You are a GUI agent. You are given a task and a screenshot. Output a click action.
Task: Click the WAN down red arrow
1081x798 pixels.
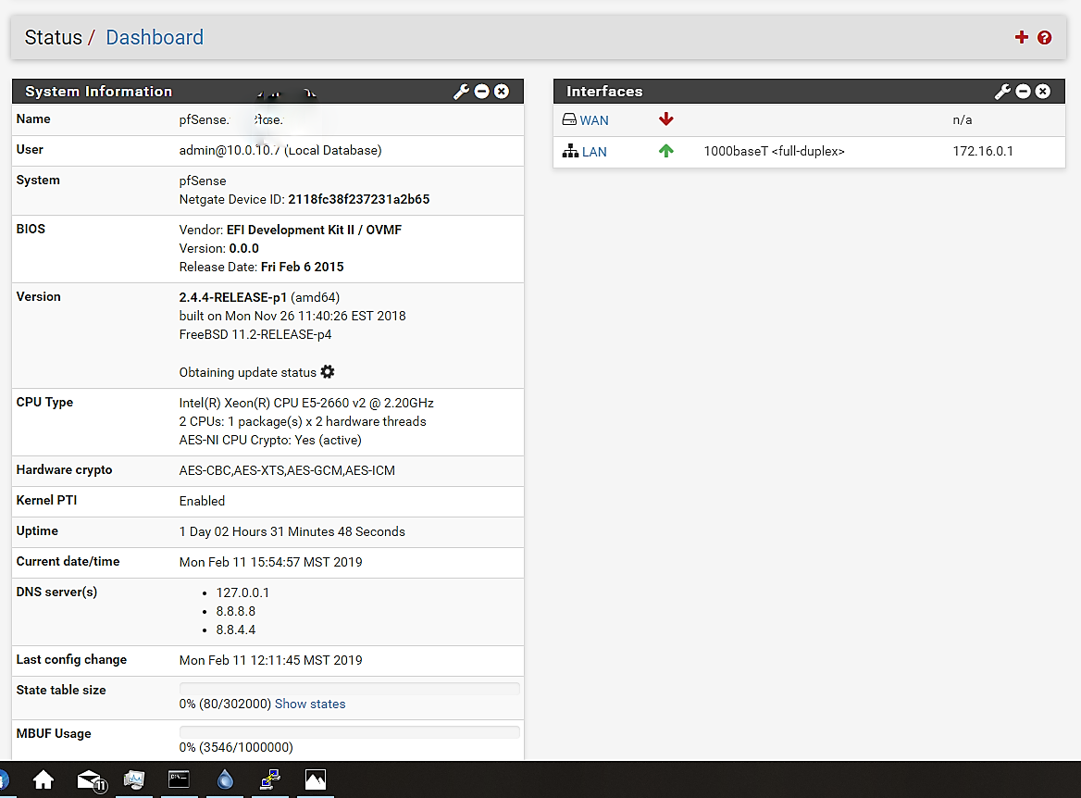tap(665, 119)
